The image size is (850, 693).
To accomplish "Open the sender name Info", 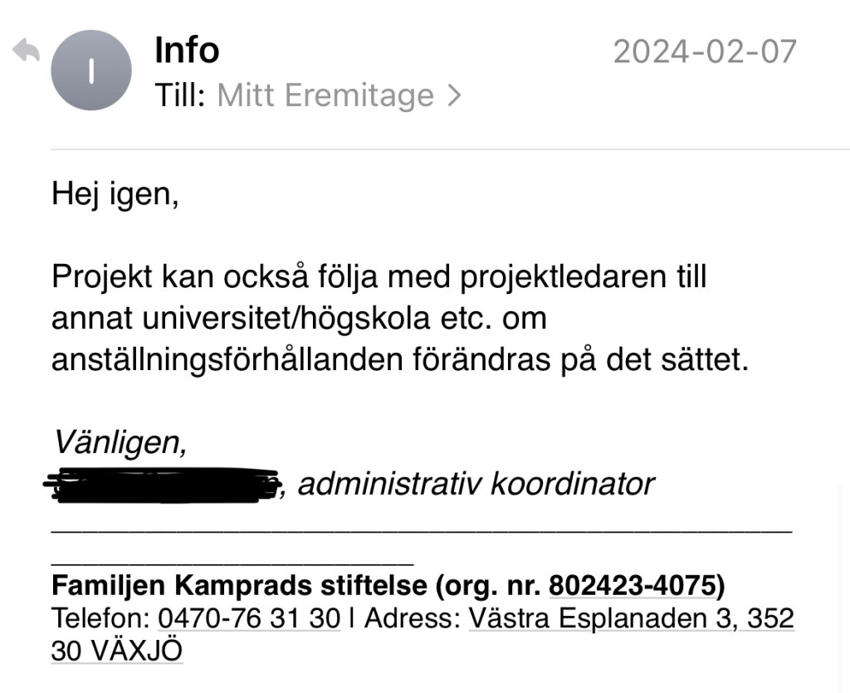I will point(187,51).
